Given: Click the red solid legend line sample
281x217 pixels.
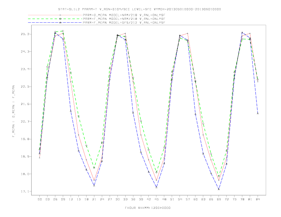Looking at the screenshot, I should pyautogui.click(x=55, y=15).
